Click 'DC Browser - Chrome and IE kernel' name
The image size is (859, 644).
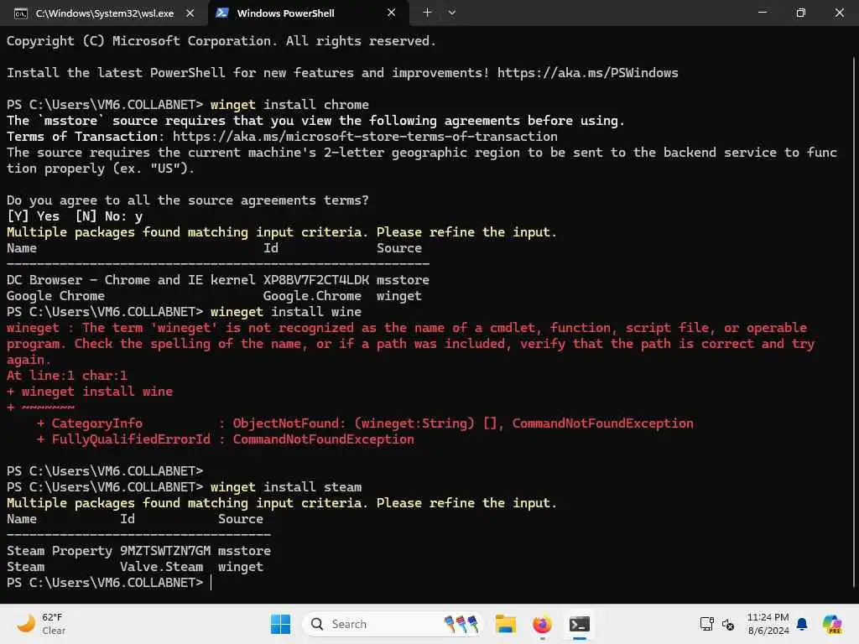click(131, 280)
